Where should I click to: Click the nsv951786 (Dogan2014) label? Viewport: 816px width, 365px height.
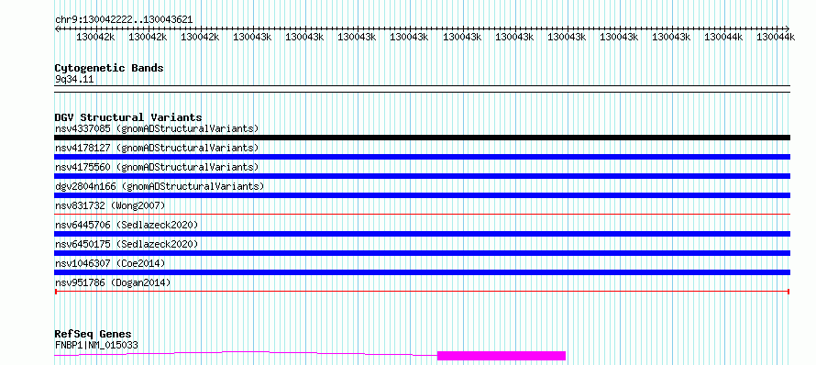[x=113, y=282]
